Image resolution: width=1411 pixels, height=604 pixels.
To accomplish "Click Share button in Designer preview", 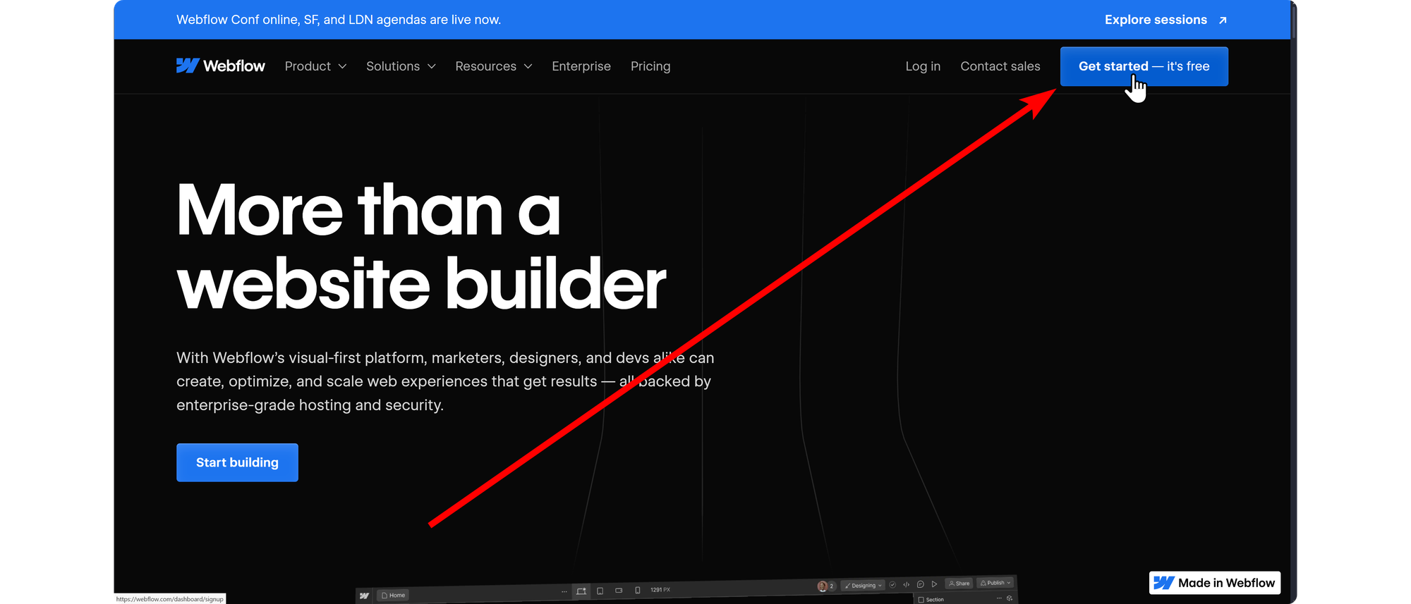I will (959, 584).
